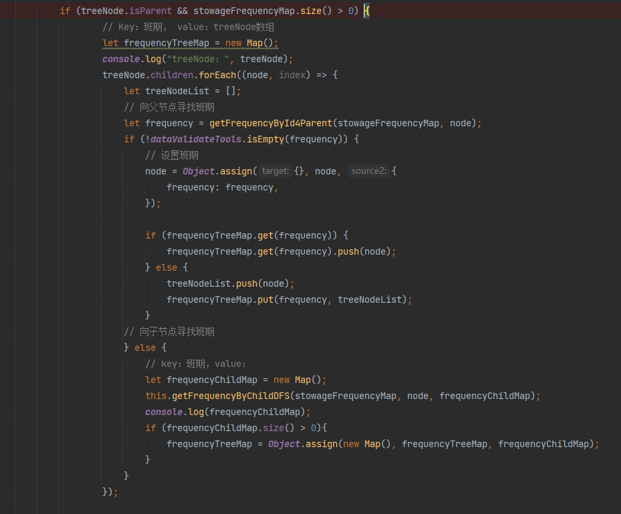The image size is (621, 514).
Task: Click comment '// 向父节点寻找班期'
Action: (x=169, y=108)
